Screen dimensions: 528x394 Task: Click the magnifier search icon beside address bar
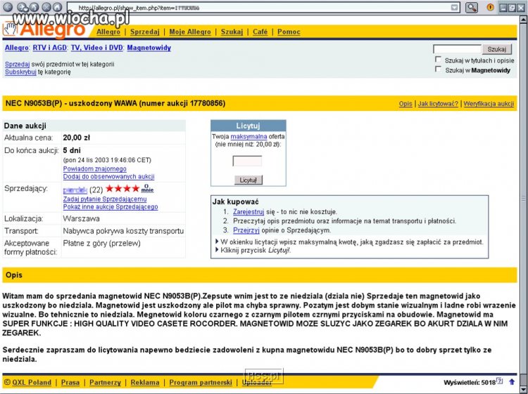pyautogui.click(x=472, y=8)
